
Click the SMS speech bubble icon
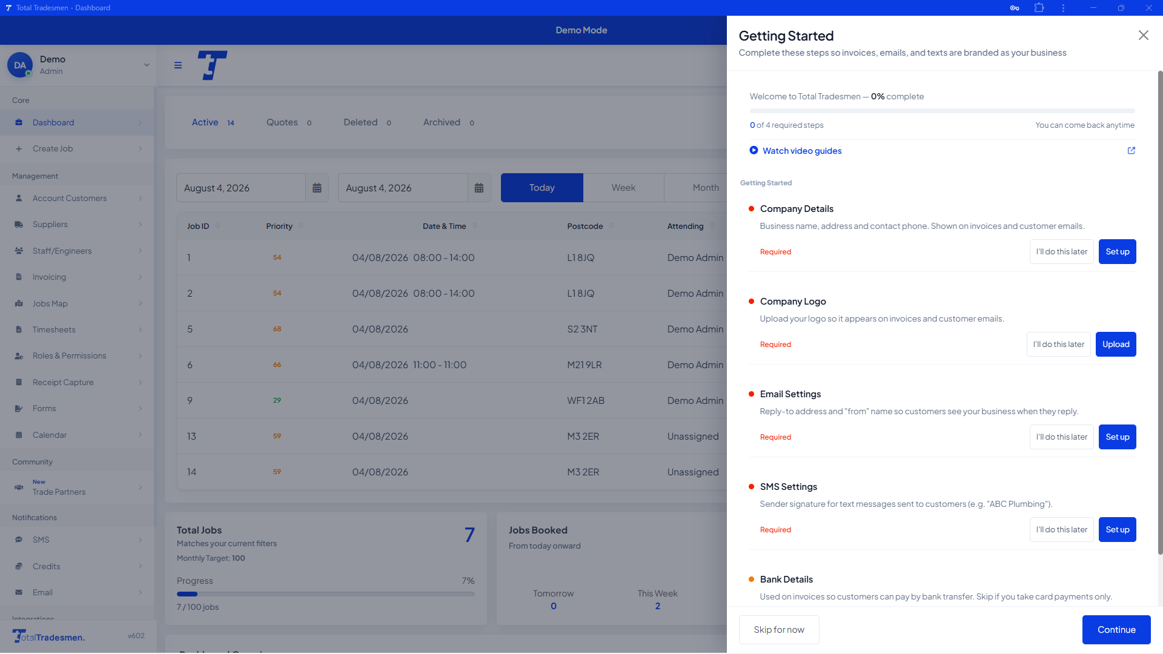19,540
